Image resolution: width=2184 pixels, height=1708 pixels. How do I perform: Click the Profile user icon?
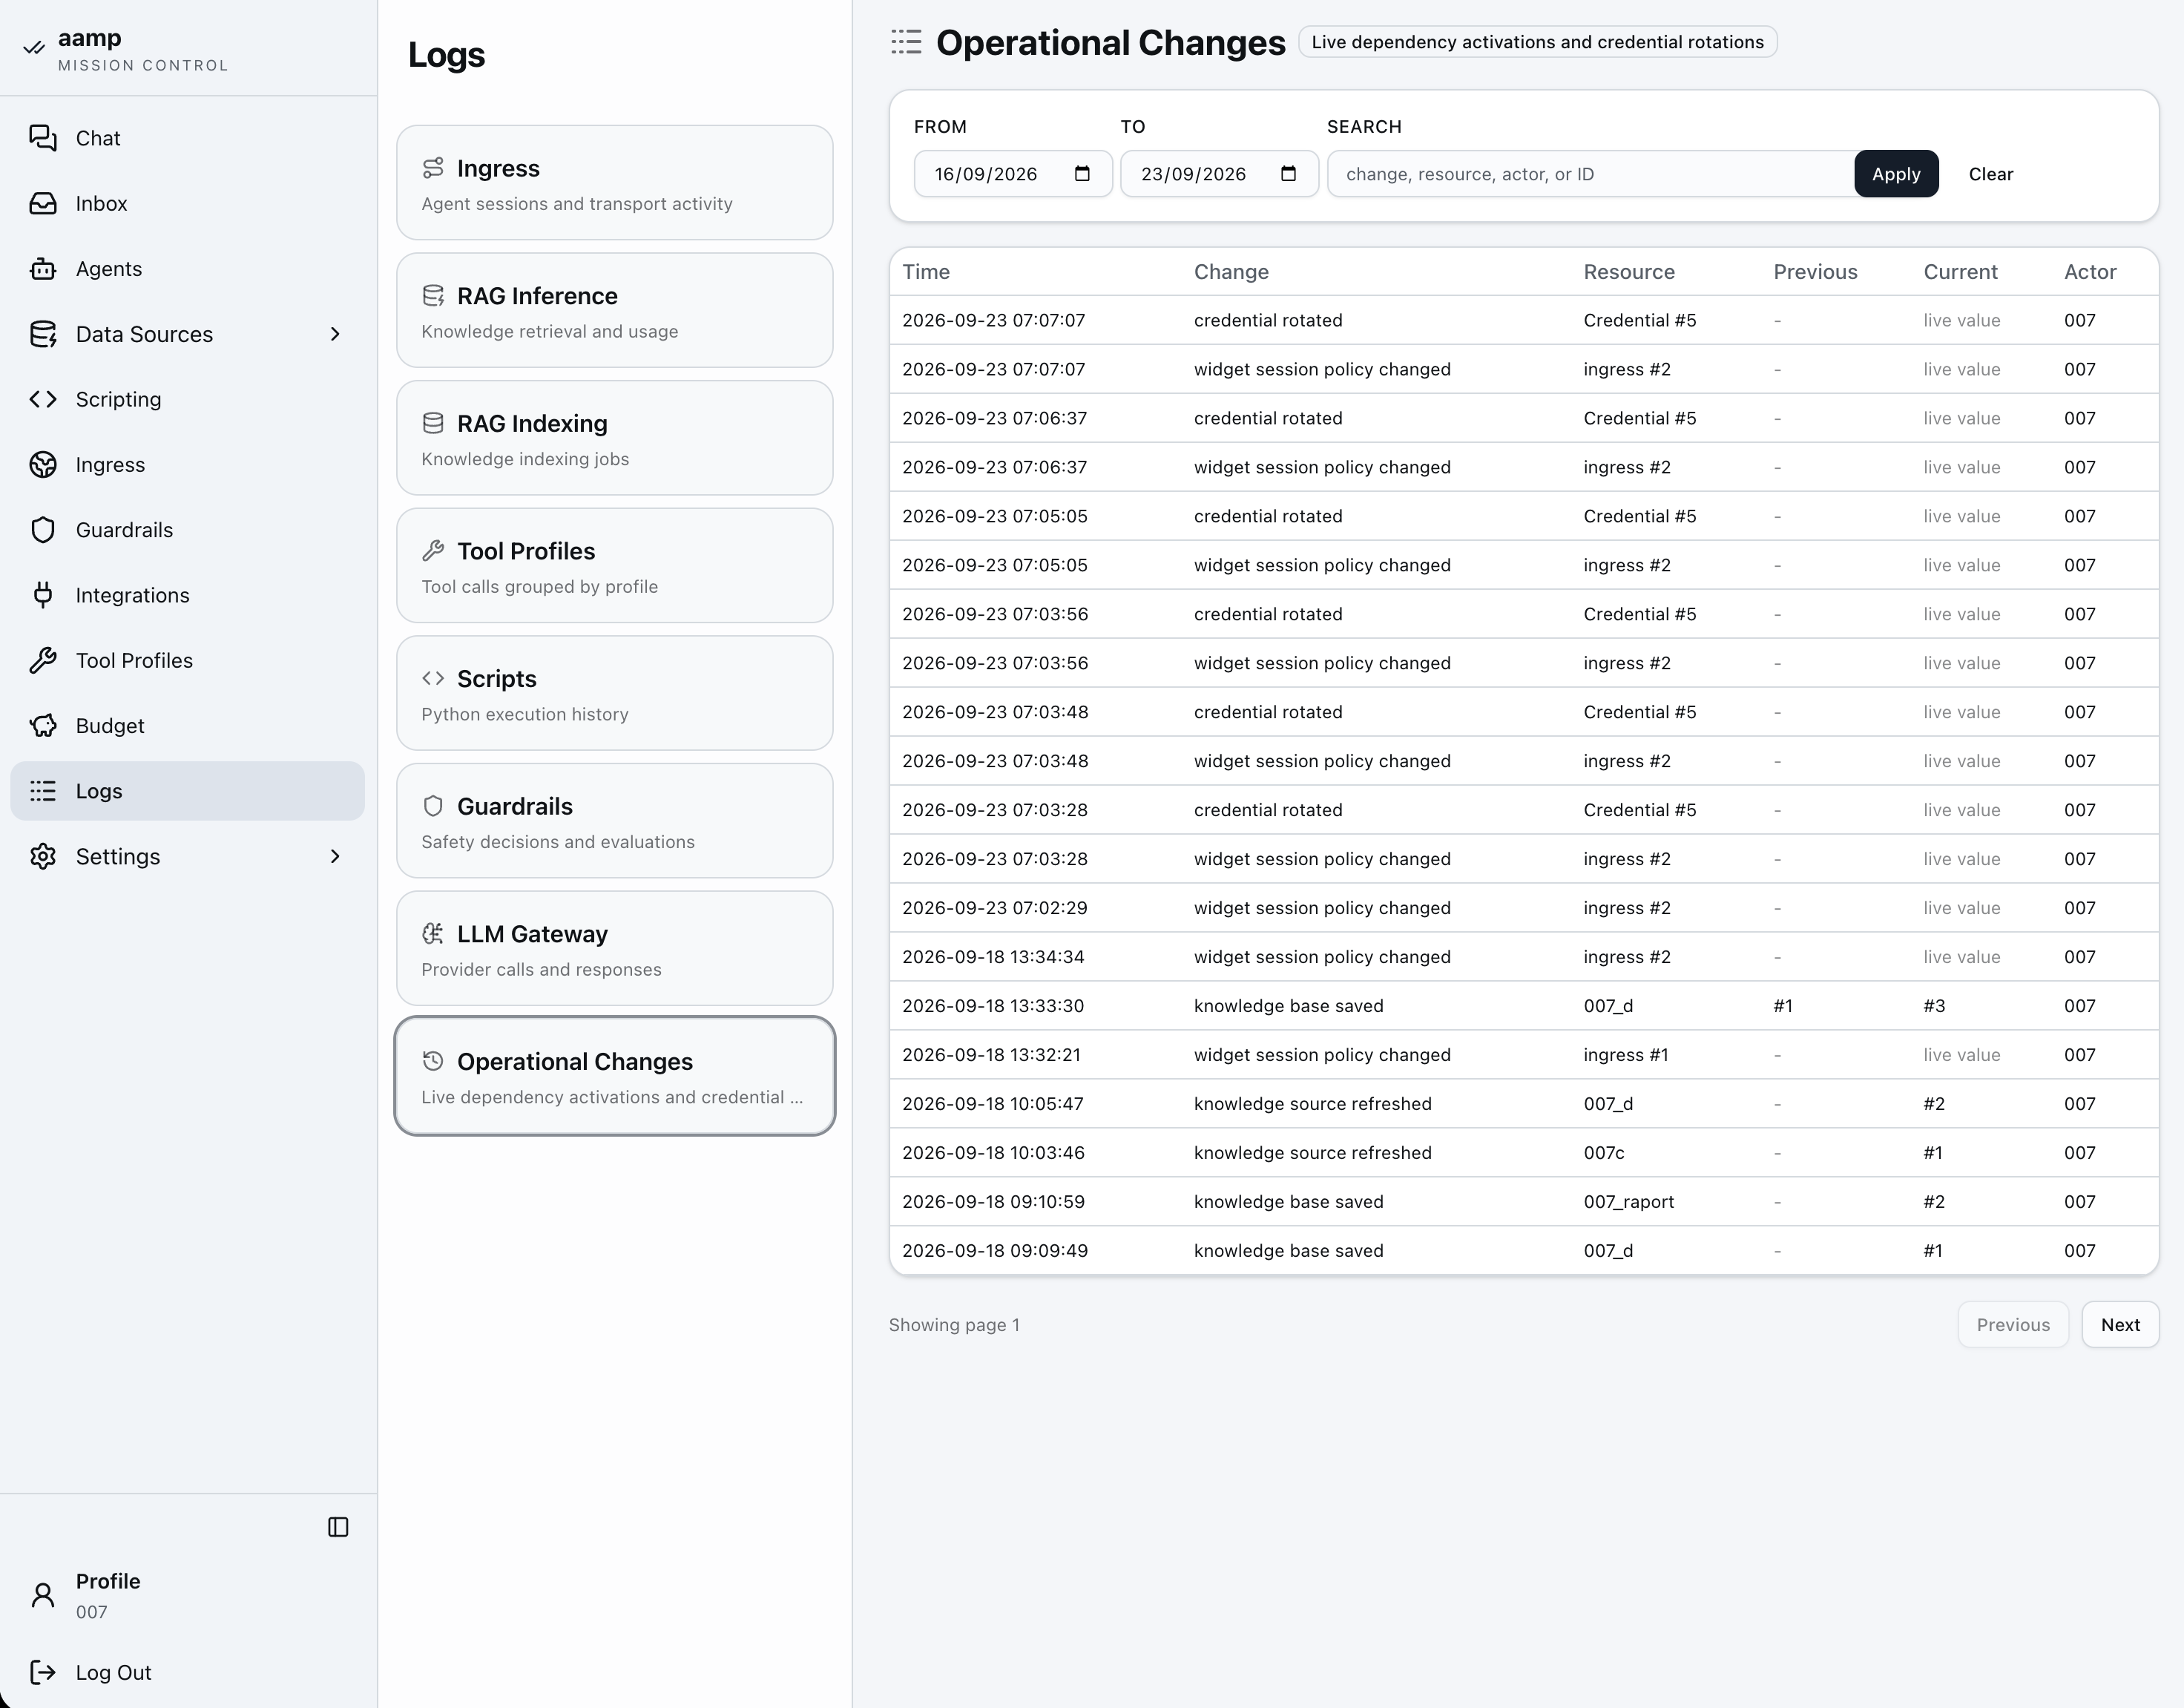click(x=43, y=1595)
